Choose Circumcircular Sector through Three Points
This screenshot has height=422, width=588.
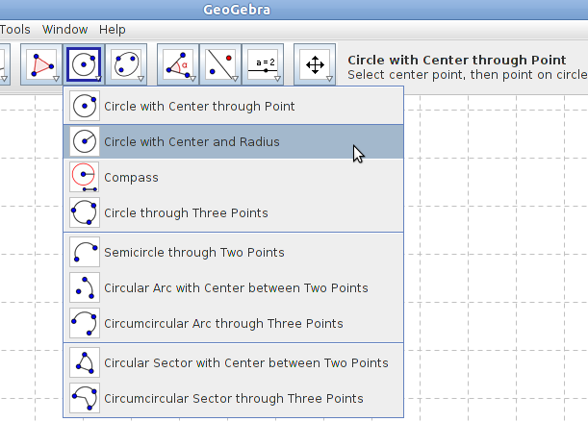[x=233, y=398]
